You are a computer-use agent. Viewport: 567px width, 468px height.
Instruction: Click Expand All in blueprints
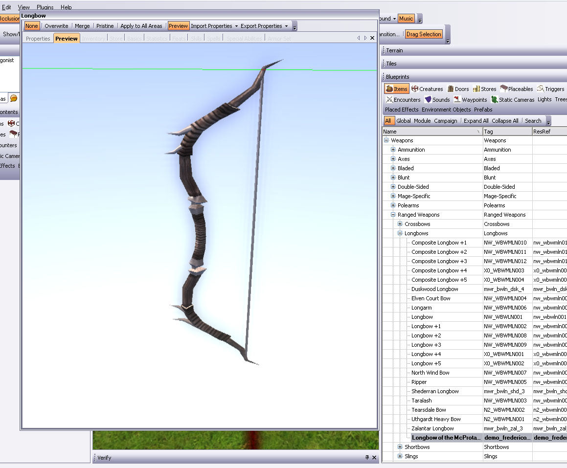[x=476, y=121]
